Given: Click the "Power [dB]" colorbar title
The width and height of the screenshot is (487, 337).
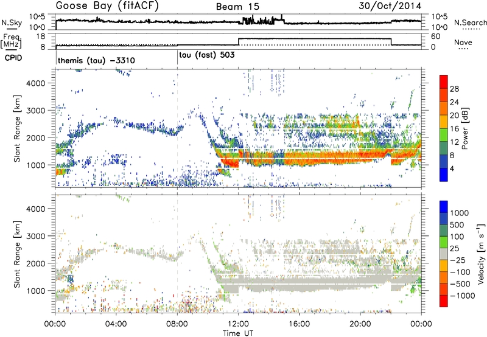Looking at the screenshot, I should [465, 128].
